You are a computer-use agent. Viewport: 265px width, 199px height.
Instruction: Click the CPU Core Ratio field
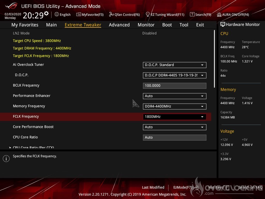(175, 137)
